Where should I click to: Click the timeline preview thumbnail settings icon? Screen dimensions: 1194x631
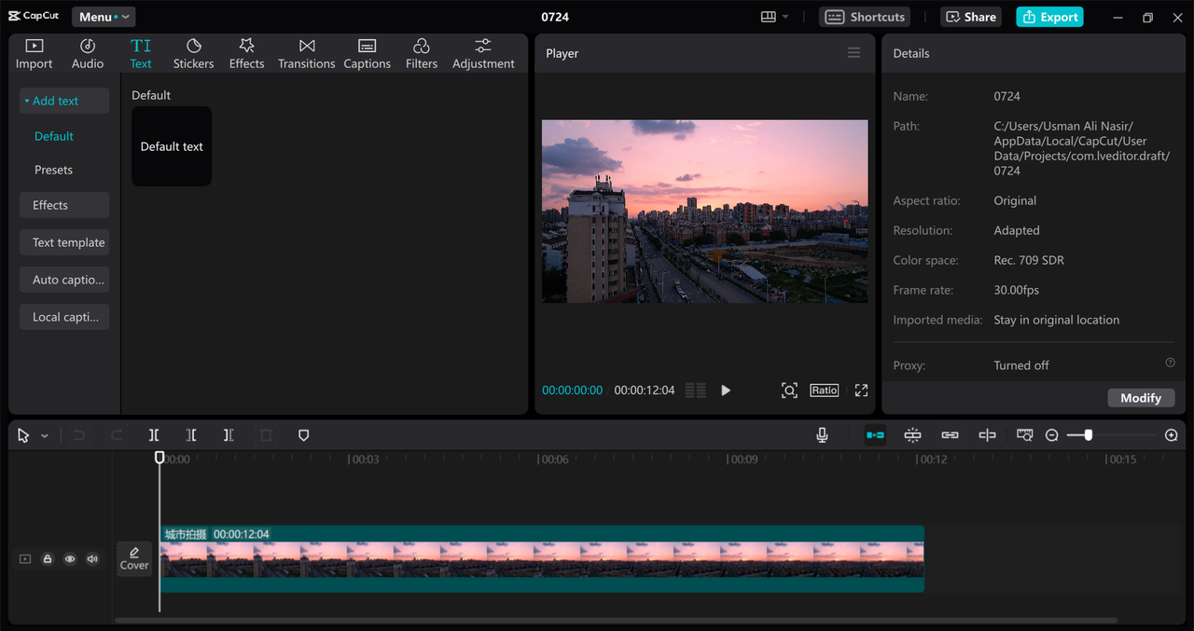point(1025,435)
